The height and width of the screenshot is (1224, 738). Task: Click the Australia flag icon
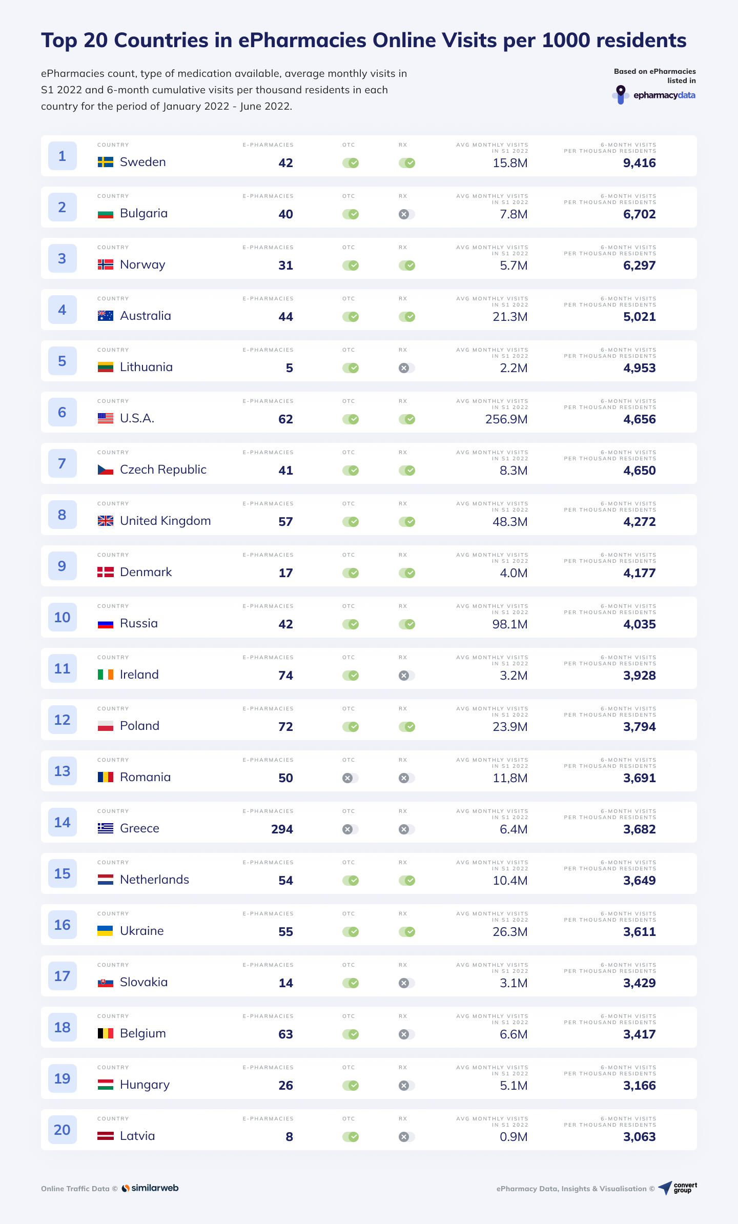point(105,316)
